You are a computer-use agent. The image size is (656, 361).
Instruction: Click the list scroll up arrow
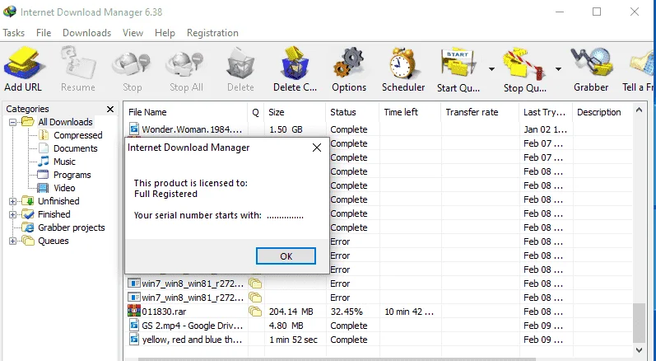coord(640,110)
